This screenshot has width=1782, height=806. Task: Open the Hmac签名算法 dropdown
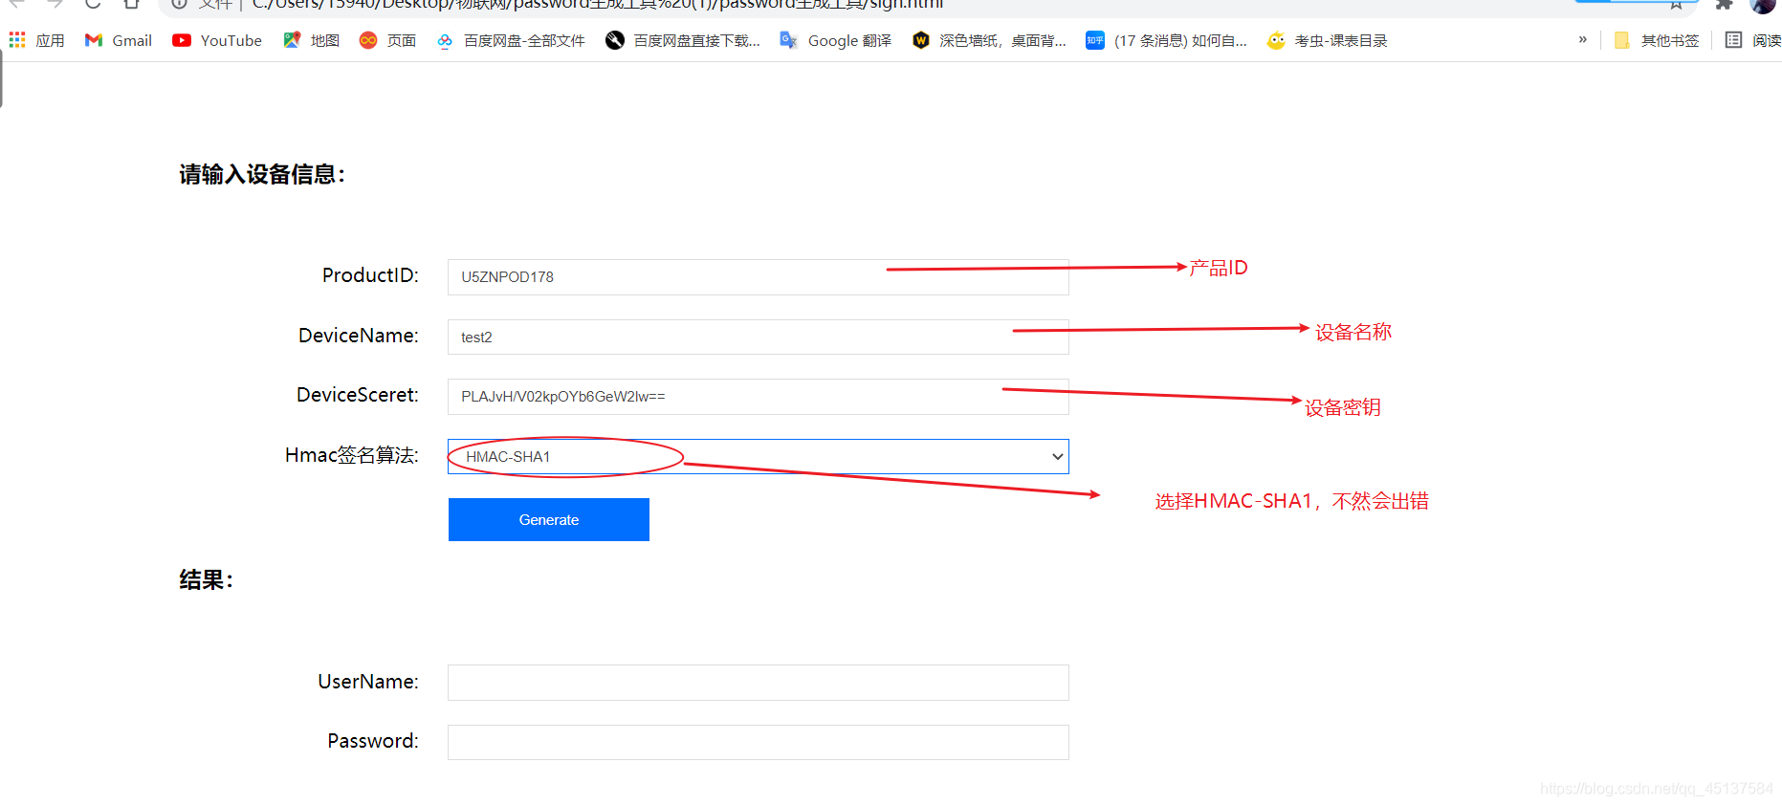coord(758,456)
